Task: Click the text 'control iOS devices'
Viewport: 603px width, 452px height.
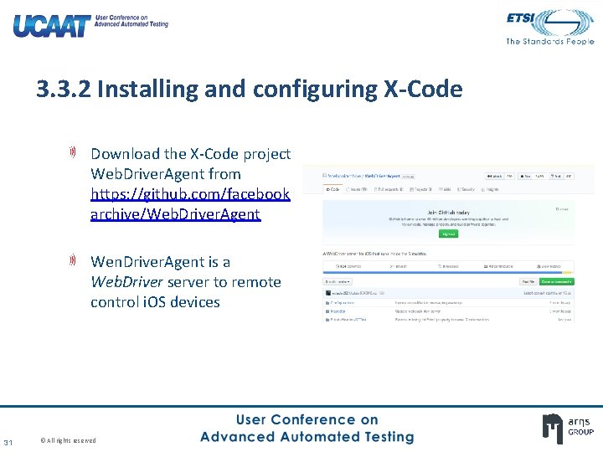Action: 156,302
